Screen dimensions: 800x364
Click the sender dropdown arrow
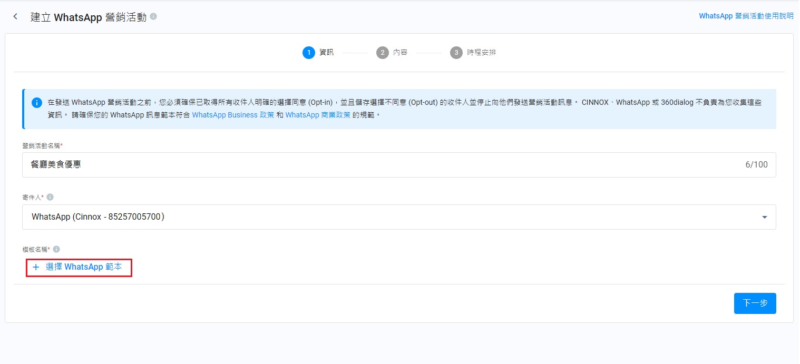coord(764,217)
